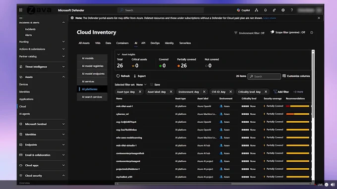
Task: Select AI models in the side list
Action: pyautogui.click(x=92, y=58)
